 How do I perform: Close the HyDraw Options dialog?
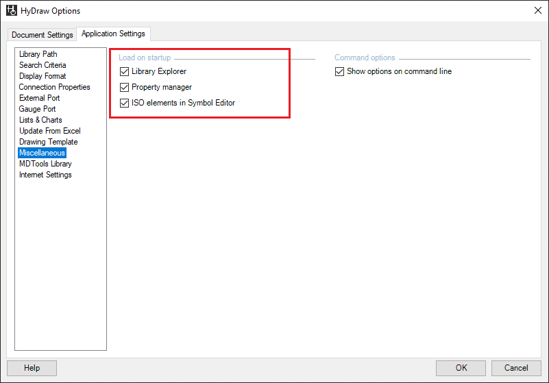tap(536, 10)
